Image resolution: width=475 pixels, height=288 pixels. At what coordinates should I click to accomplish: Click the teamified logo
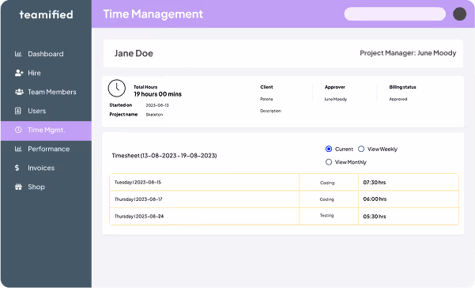pos(46,14)
